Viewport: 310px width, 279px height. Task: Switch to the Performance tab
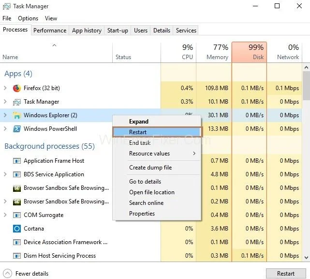(x=50, y=31)
